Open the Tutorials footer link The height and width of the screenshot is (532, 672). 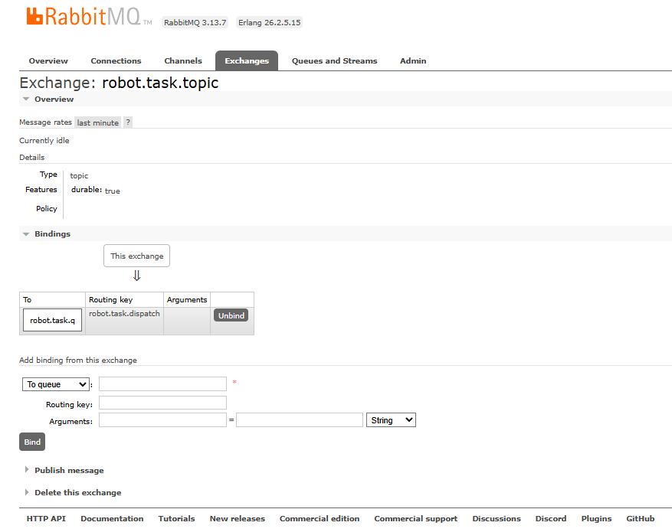(176, 519)
